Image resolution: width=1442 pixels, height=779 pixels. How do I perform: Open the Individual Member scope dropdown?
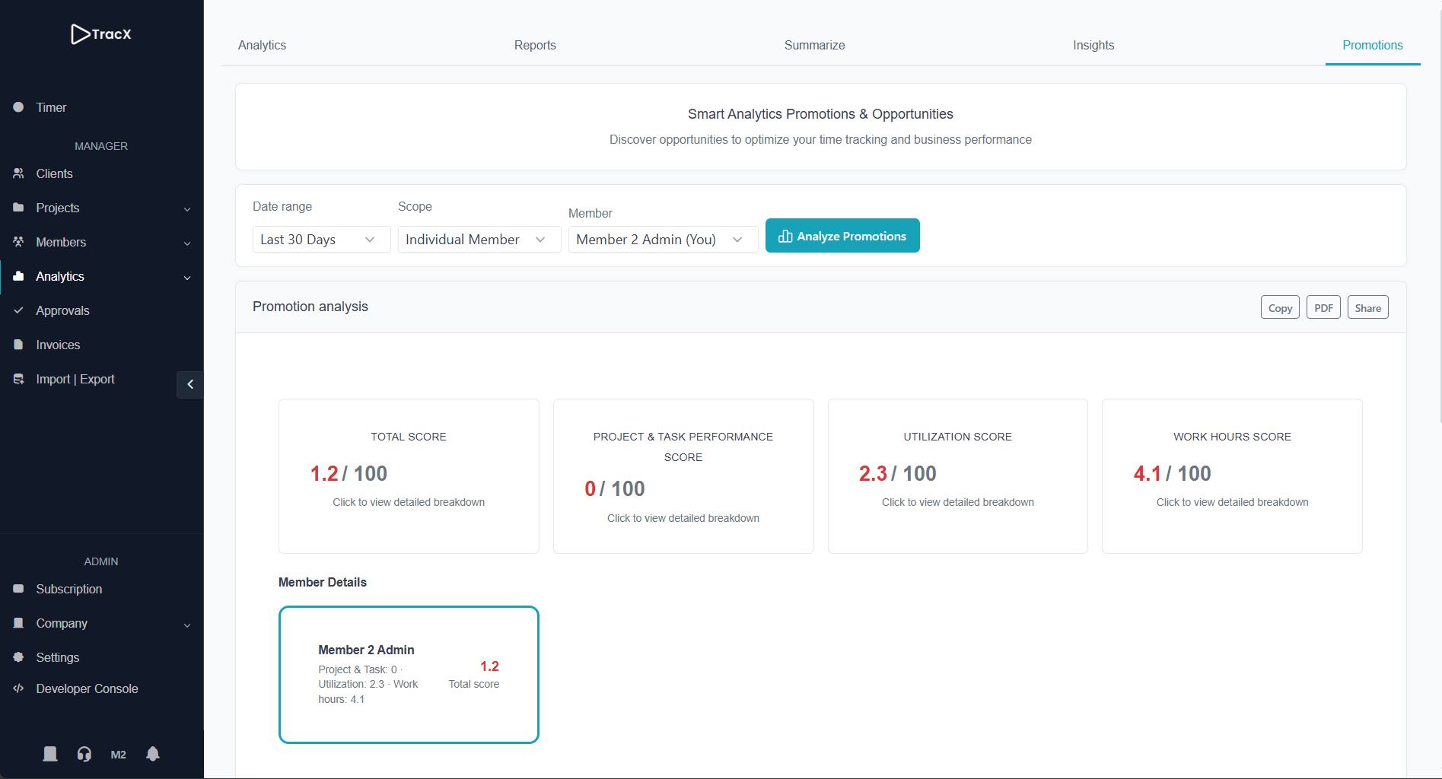click(479, 240)
